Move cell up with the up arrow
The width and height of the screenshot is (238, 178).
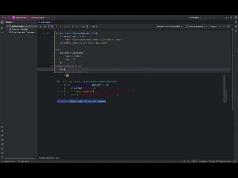pyautogui.click(x=57, y=26)
